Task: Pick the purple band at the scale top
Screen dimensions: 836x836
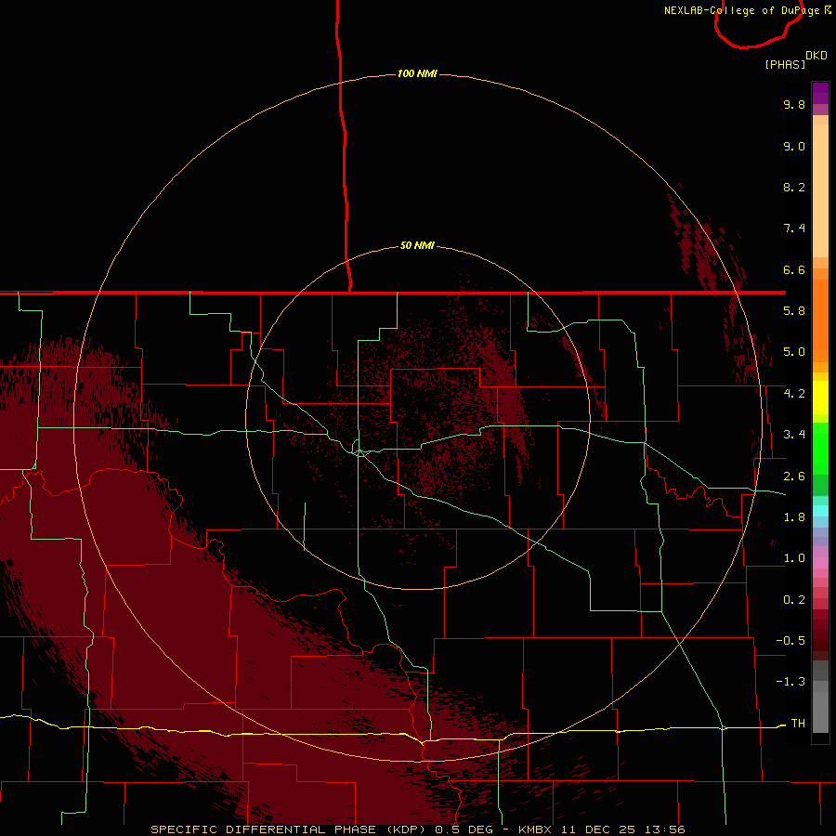Action: pyautogui.click(x=820, y=93)
